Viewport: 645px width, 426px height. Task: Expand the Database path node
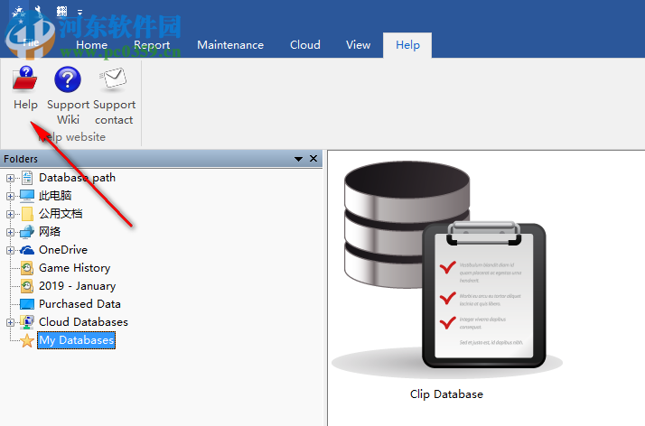click(10, 179)
